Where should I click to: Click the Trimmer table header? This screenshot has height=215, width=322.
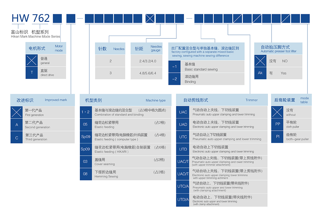tap(222, 100)
